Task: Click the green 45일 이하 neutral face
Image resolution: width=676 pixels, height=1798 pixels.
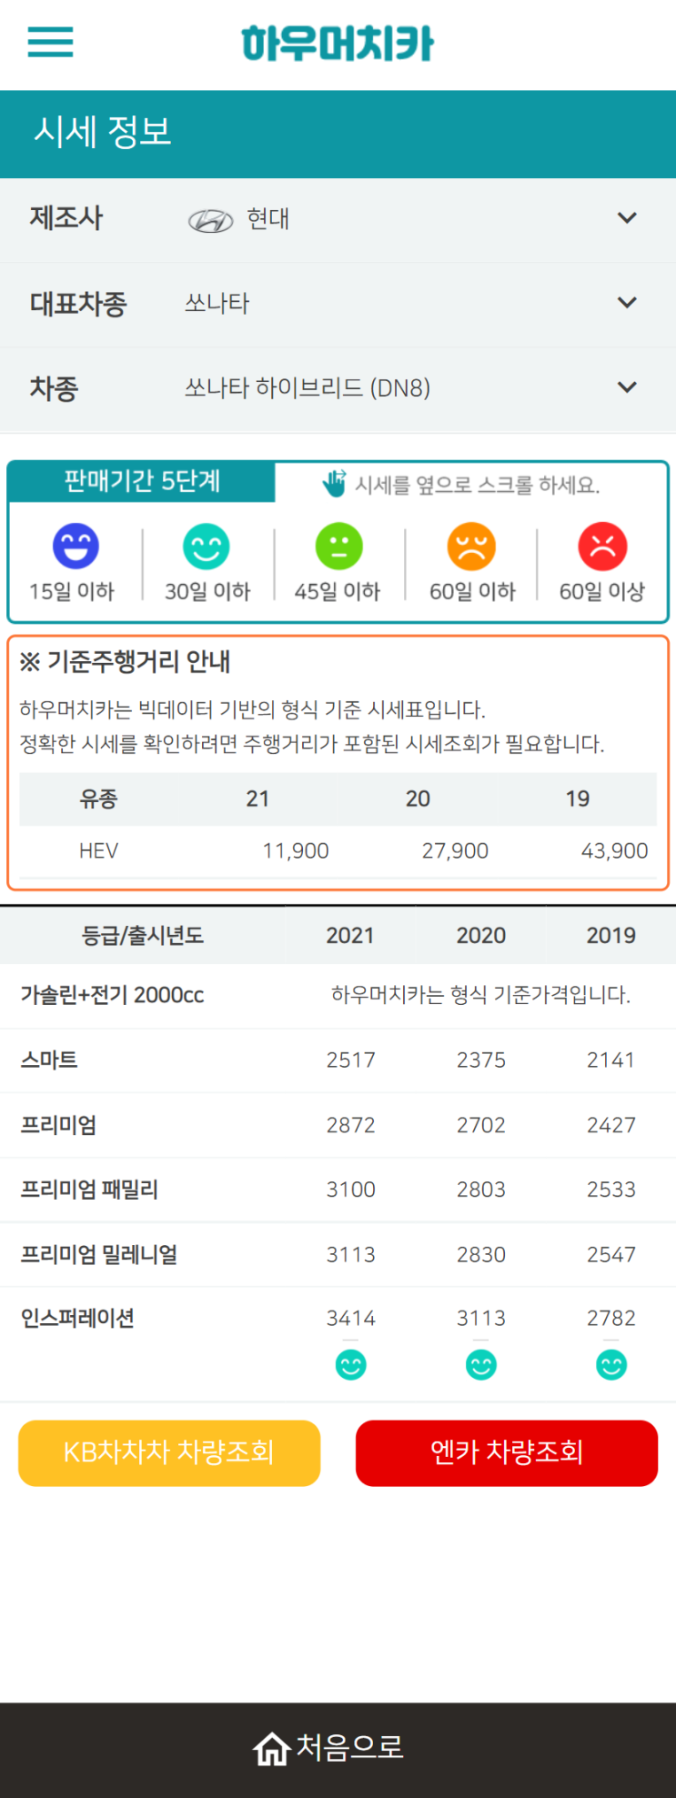Action: point(338,547)
